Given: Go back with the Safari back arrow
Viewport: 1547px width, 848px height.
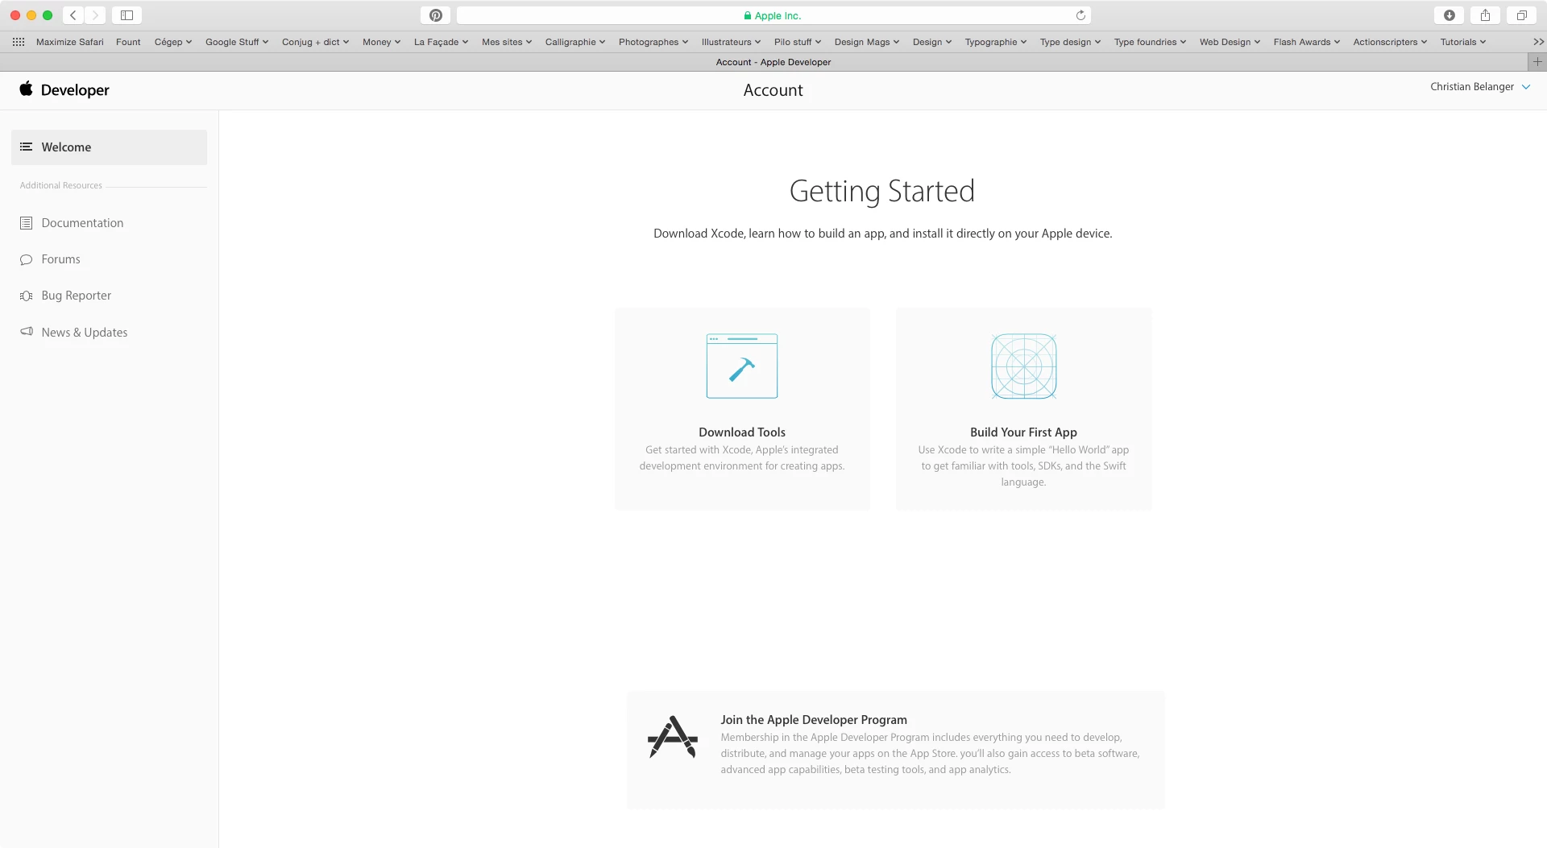Looking at the screenshot, I should (73, 15).
